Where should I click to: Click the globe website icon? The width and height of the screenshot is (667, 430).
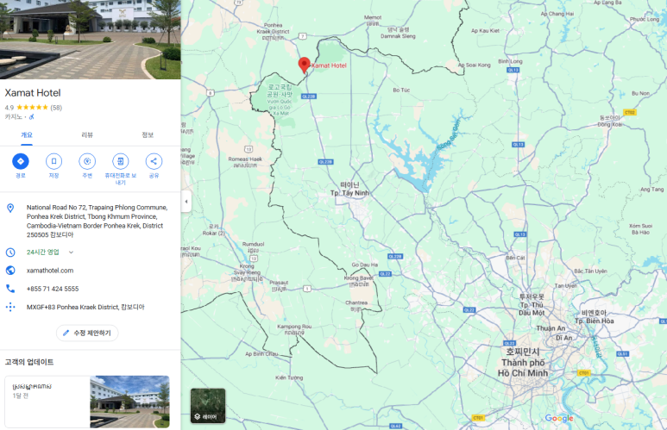pyautogui.click(x=10, y=271)
